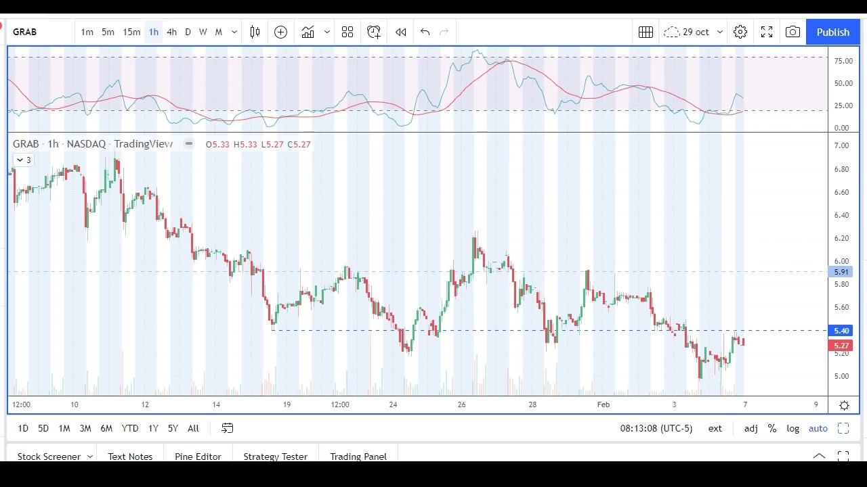Expand the indicators favorites dropdown arrow
The height and width of the screenshot is (487, 867).
pyautogui.click(x=326, y=32)
